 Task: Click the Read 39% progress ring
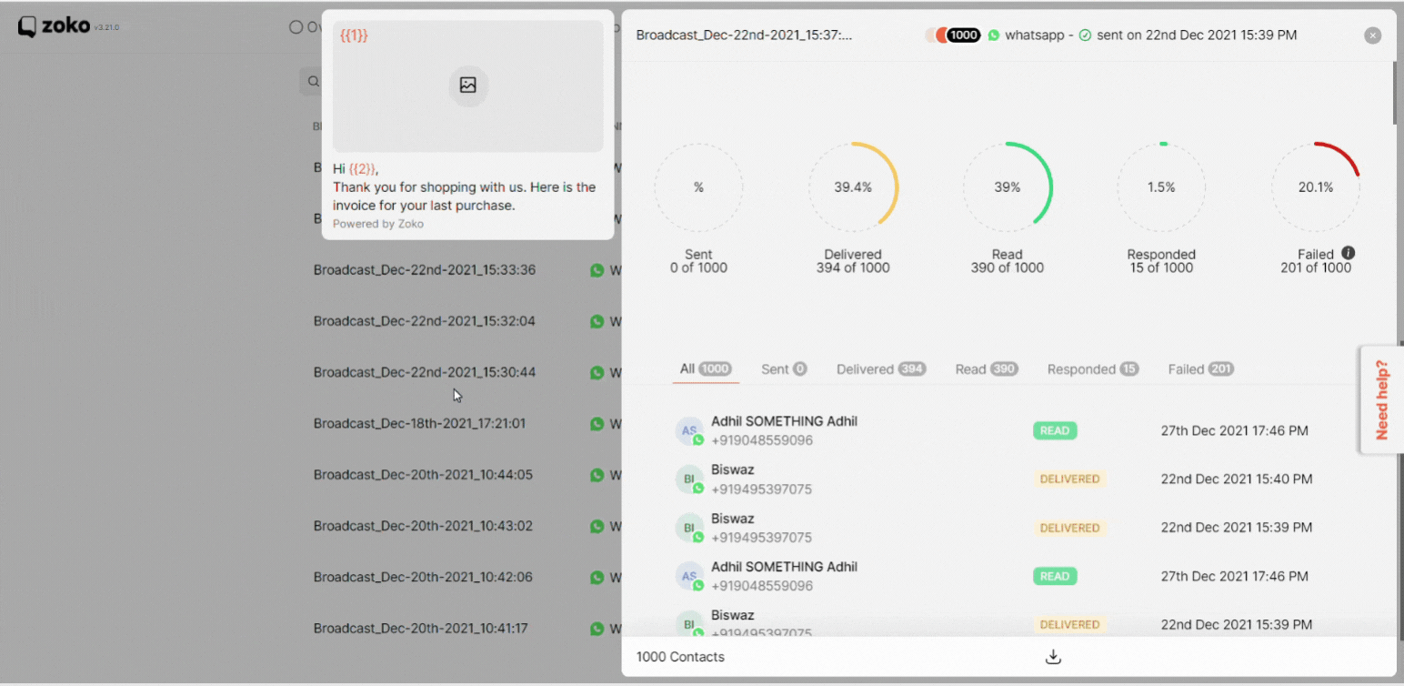click(x=1008, y=187)
